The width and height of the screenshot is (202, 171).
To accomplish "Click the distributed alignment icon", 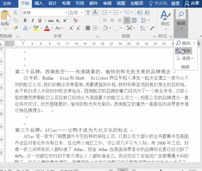I will [134, 20].
